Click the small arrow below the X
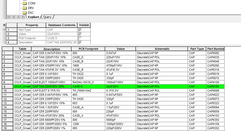 coord(4,28)
